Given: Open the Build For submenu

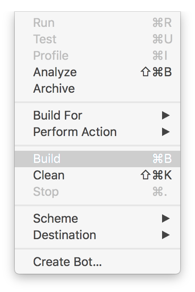Looking at the screenshot, I should (97, 115).
